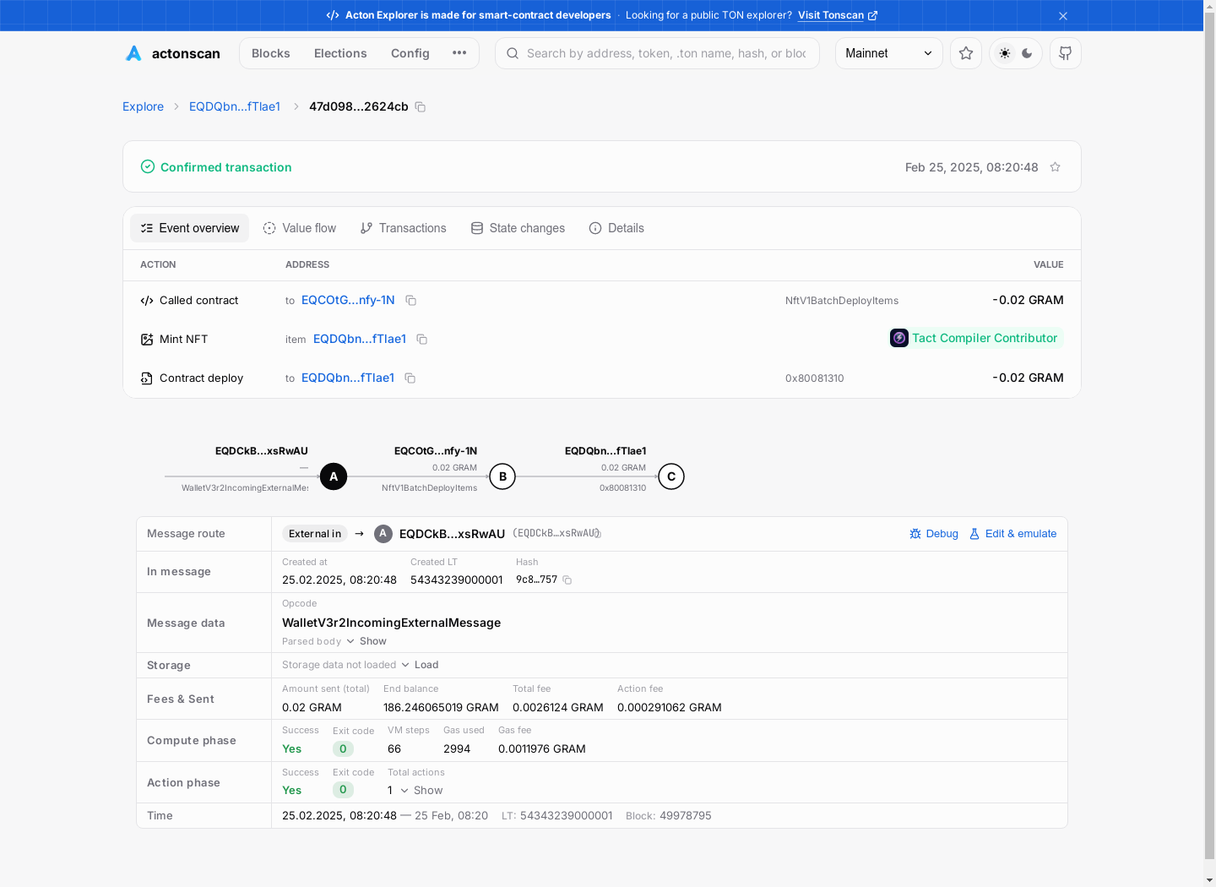Show total actions in Action phase
The image size is (1216, 887).
[x=421, y=791]
